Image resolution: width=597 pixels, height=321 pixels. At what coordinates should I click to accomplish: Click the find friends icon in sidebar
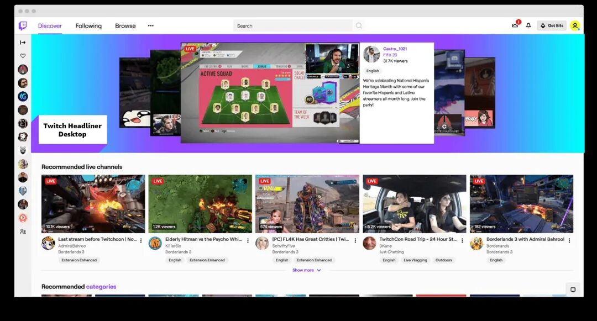coord(23,231)
